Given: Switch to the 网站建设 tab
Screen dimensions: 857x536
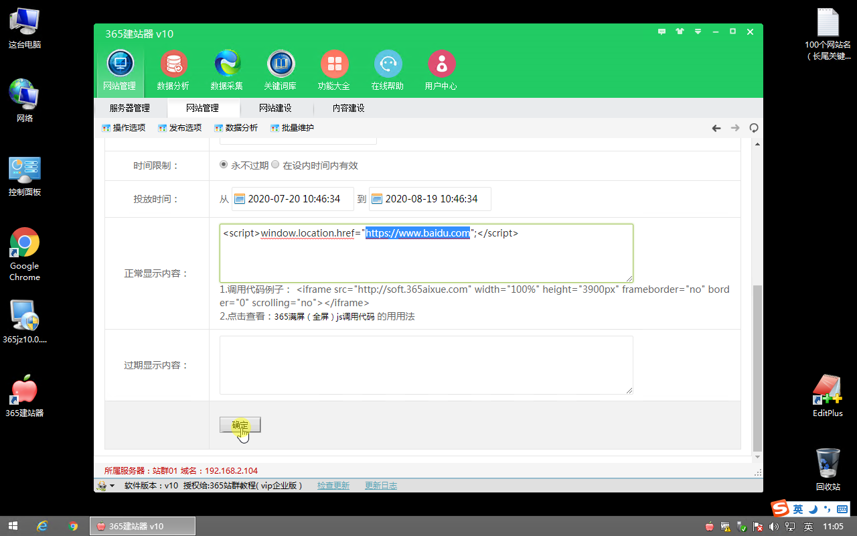Looking at the screenshot, I should pyautogui.click(x=276, y=108).
